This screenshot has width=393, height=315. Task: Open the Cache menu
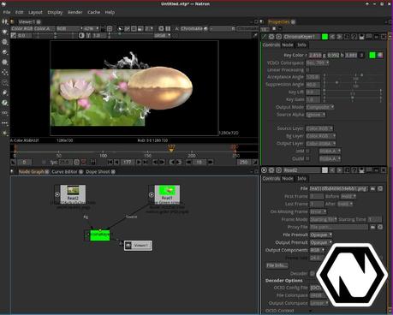pyautogui.click(x=93, y=12)
